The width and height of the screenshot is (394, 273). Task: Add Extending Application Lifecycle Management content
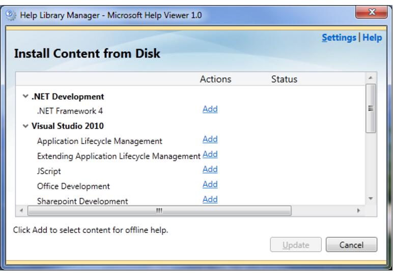pyautogui.click(x=210, y=154)
